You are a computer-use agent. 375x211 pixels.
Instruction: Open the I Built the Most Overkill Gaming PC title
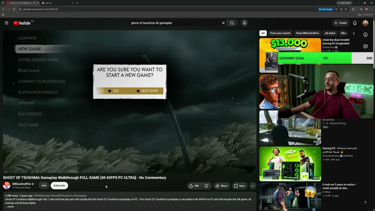pyautogui.click(x=336, y=42)
